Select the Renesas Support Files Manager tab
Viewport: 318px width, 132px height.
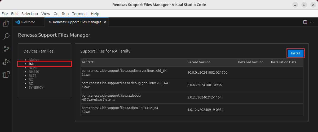click(77, 22)
